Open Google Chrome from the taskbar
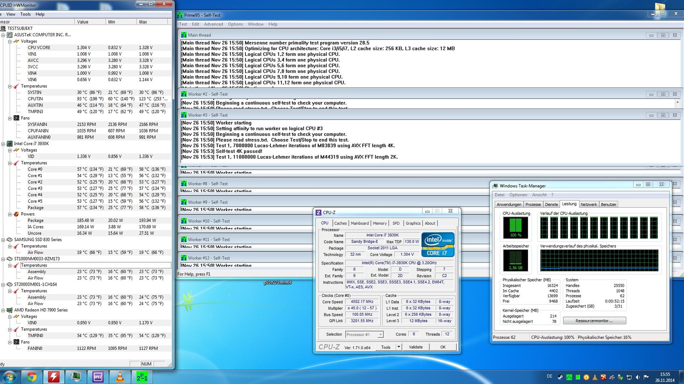 (31, 377)
